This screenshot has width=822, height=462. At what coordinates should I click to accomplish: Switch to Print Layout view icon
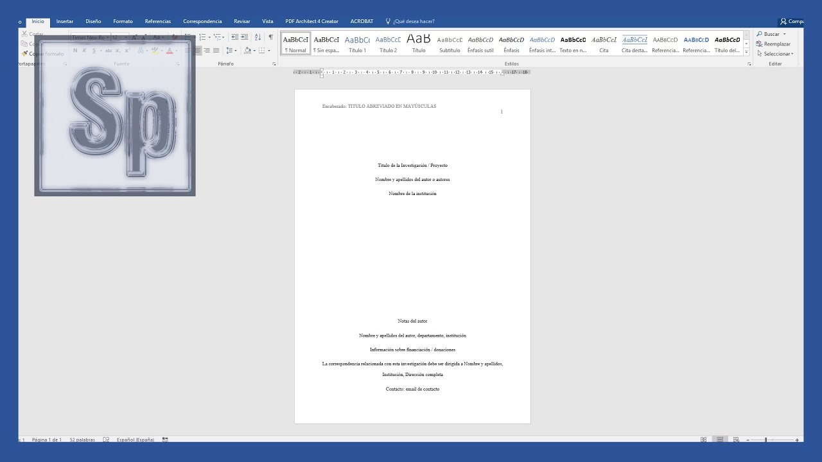coord(720,440)
